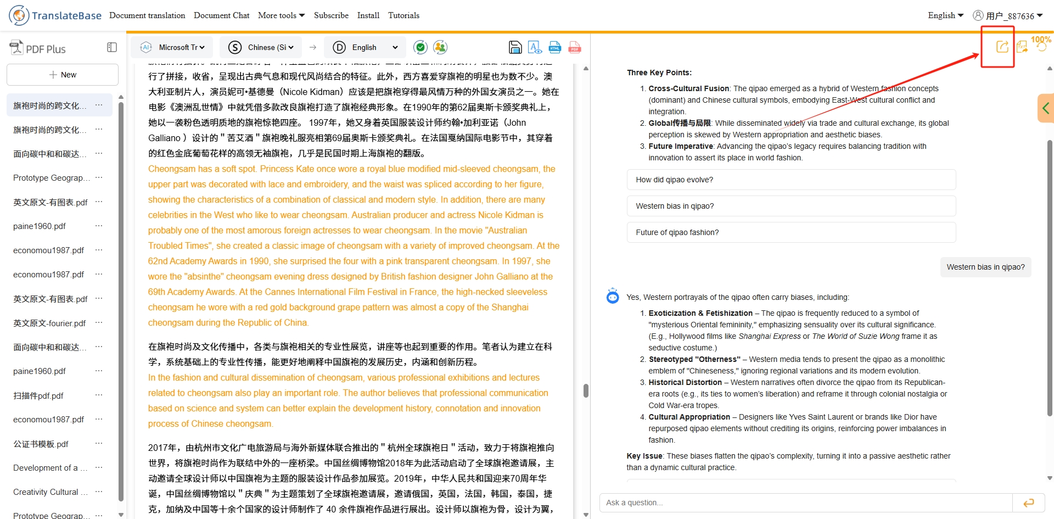1054x519 pixels.
Task: Open 英文原文-fourier.pdf in sidebar
Action: 49,323
